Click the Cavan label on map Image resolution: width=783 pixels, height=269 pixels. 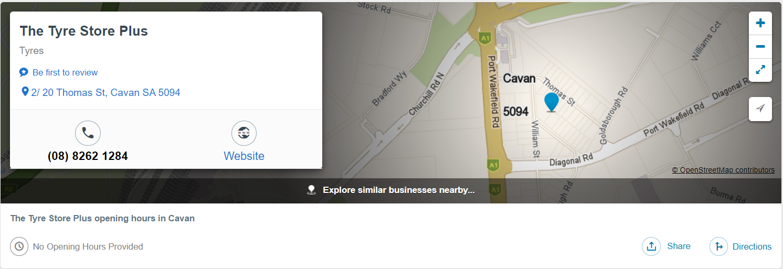(x=520, y=79)
